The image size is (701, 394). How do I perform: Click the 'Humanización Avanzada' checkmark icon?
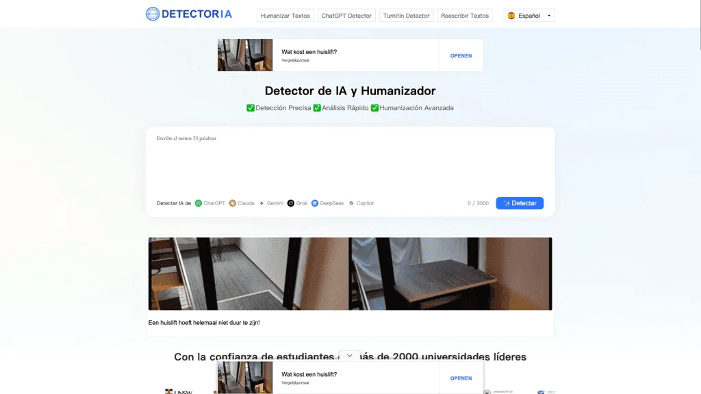374,107
